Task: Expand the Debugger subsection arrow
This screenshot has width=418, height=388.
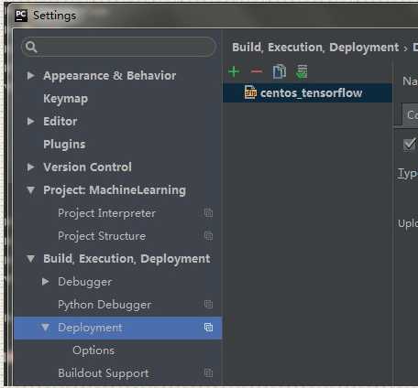Action: click(45, 281)
